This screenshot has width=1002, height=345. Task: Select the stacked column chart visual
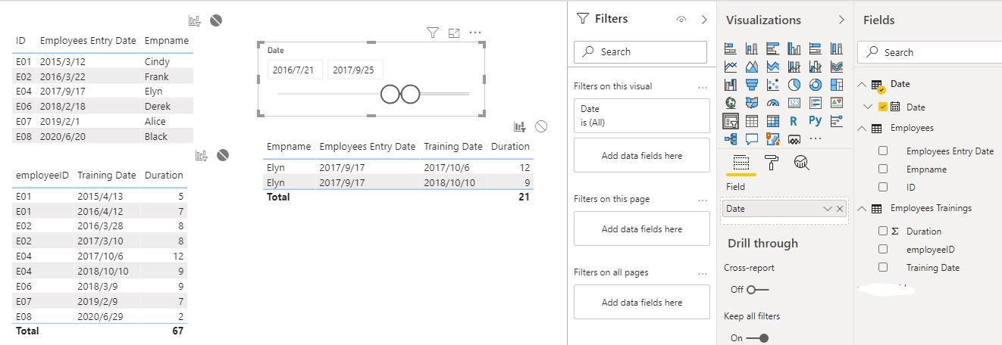752,48
